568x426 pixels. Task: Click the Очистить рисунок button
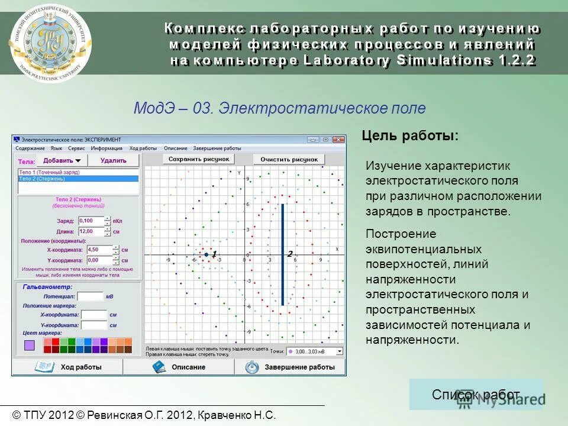click(289, 159)
